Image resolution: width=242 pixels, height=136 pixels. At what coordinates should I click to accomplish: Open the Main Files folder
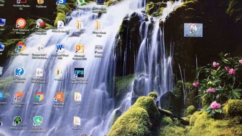tap(77, 123)
